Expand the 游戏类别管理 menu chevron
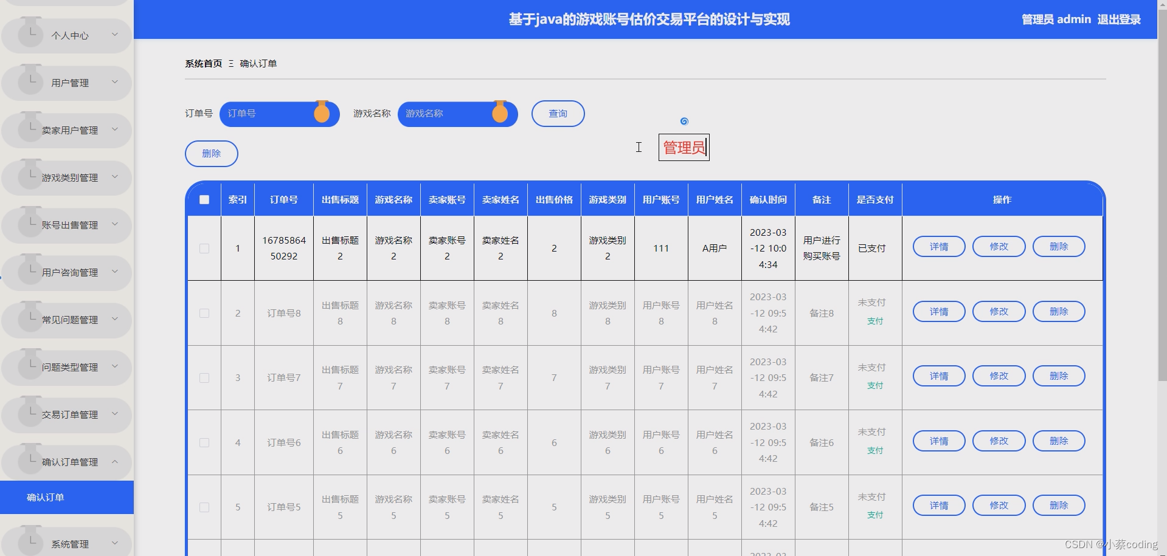Image resolution: width=1167 pixels, height=556 pixels. pos(115,177)
